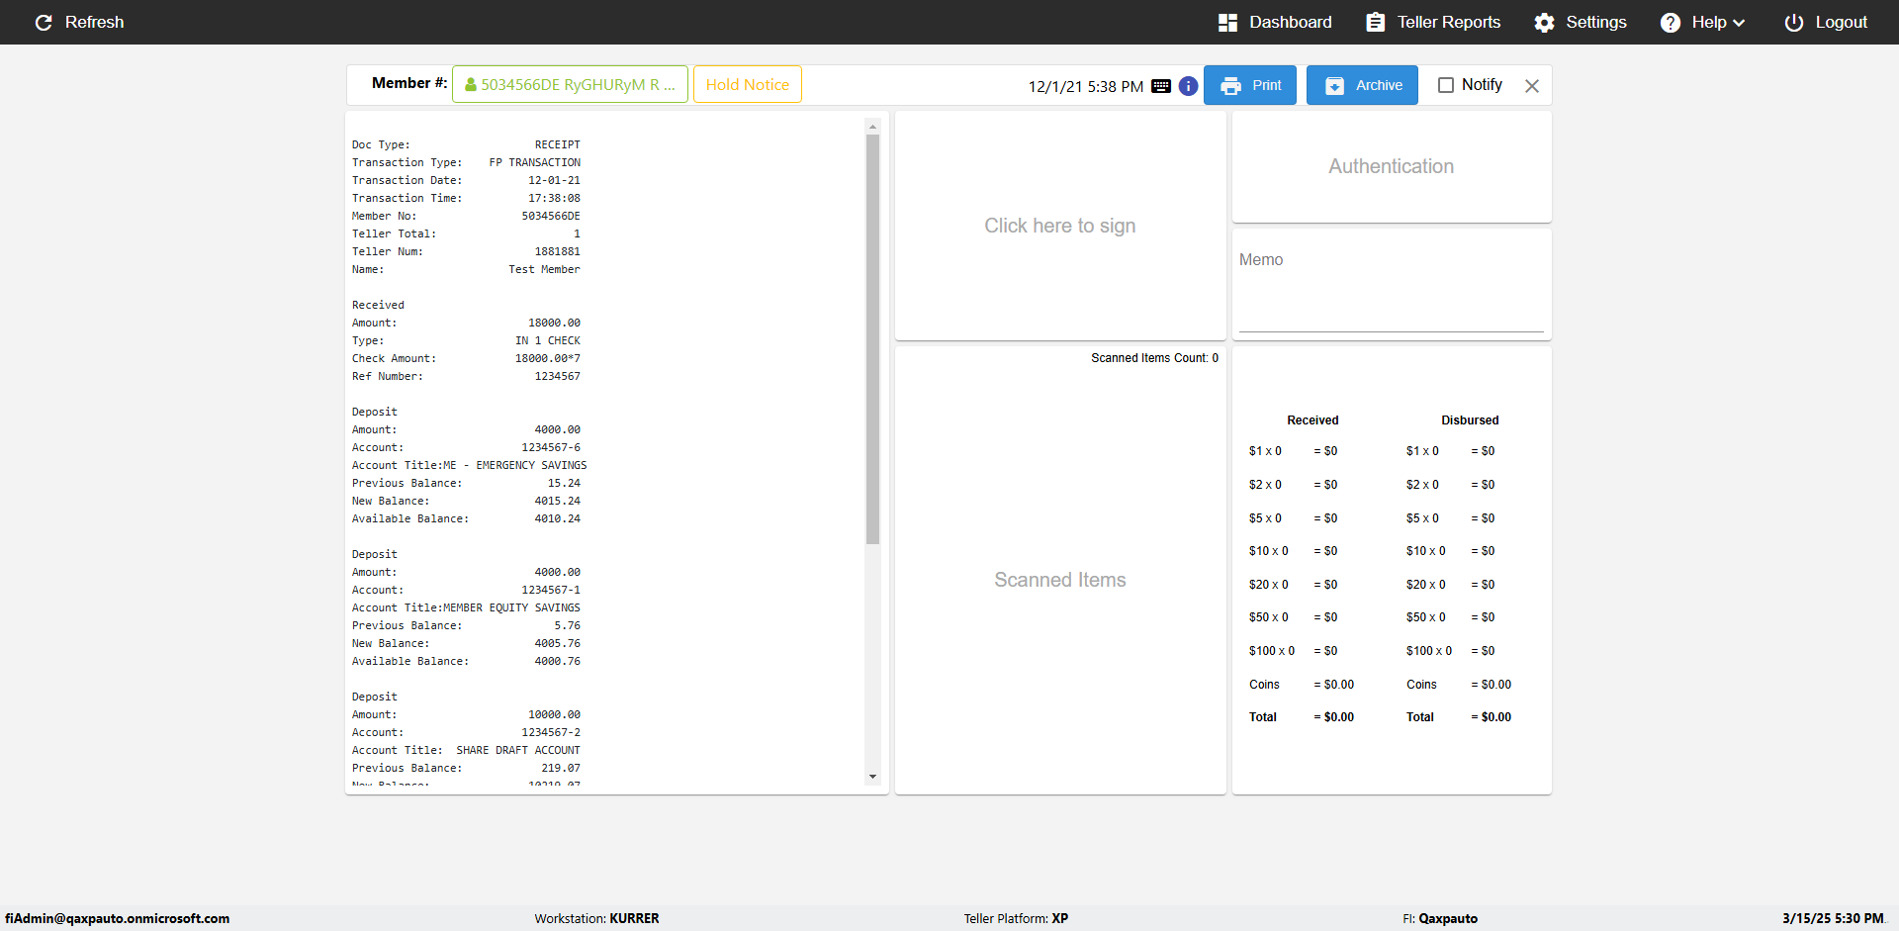Open the Dashboard grid icon

[1227, 23]
